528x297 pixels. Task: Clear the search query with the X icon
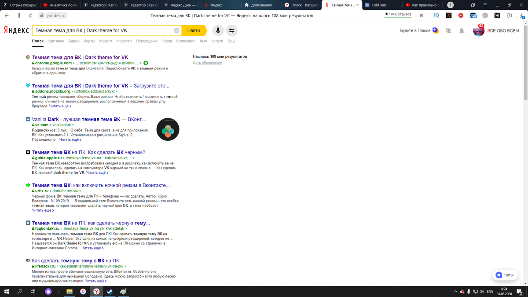click(176, 30)
